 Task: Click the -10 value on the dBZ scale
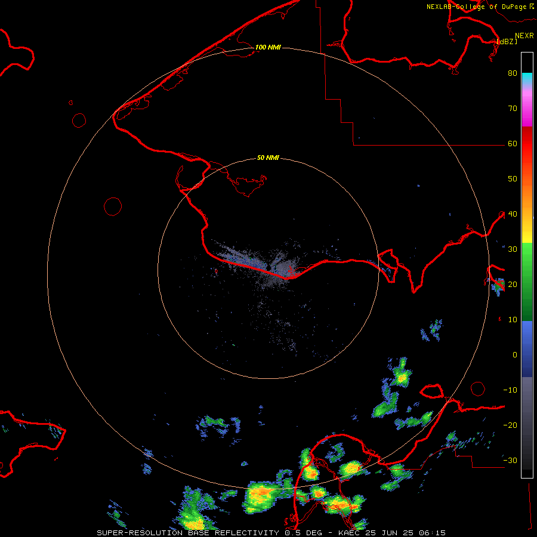510,390
